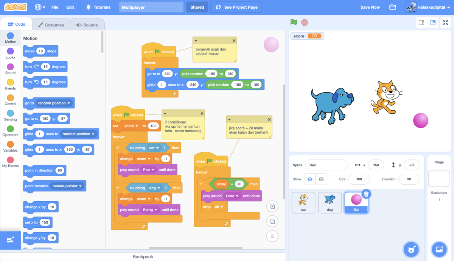This screenshot has height=261, width=454.
Task: Toggle small stage layout view
Action: pos(421,22)
